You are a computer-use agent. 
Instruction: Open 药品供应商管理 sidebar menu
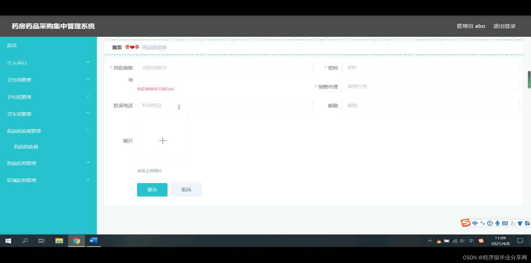(48, 131)
